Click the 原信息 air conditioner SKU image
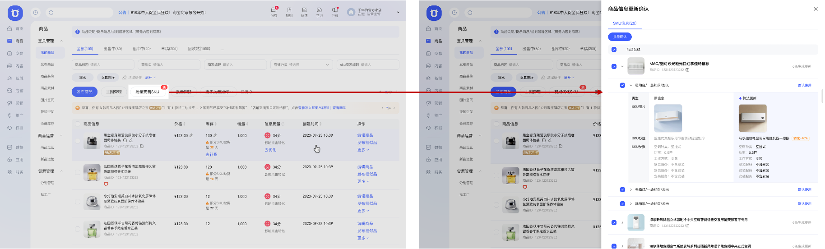Screen dimensions: 825x249 668,118
